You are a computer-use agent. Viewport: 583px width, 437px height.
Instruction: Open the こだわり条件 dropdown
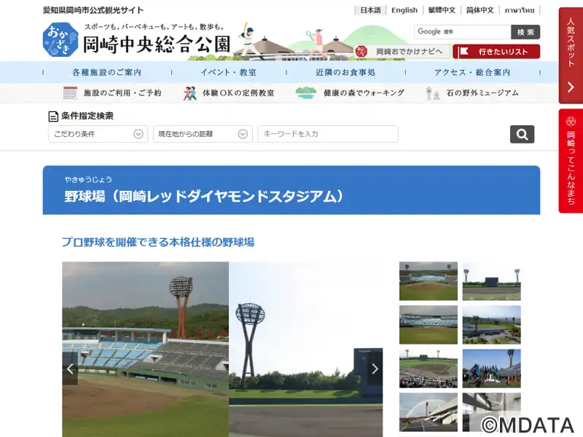(x=98, y=134)
